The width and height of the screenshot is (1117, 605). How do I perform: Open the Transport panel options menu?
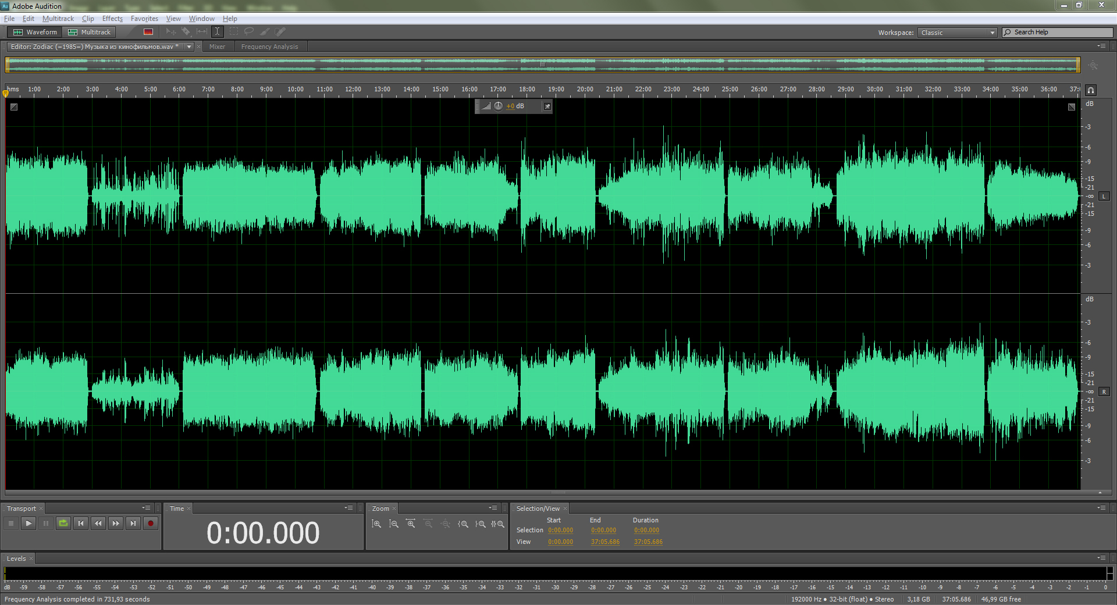[x=146, y=508]
